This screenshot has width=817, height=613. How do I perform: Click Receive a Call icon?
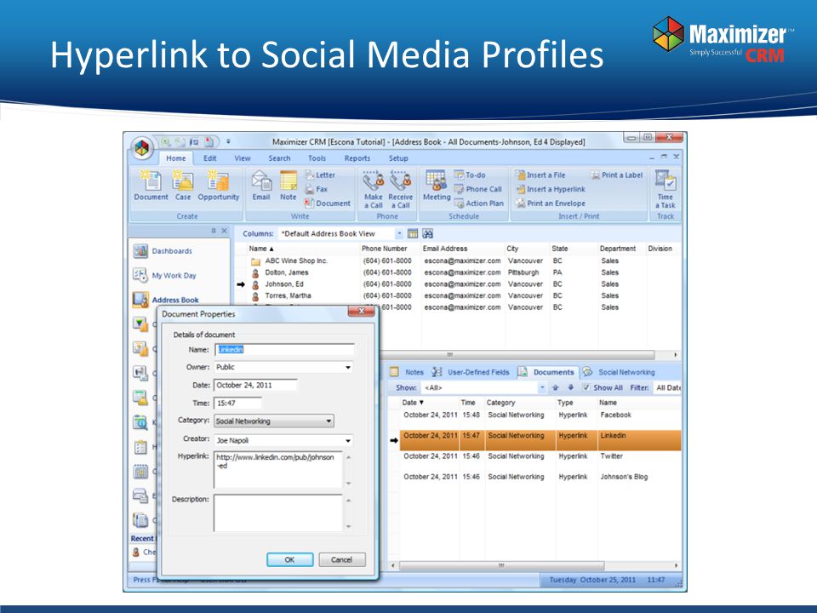point(400,189)
